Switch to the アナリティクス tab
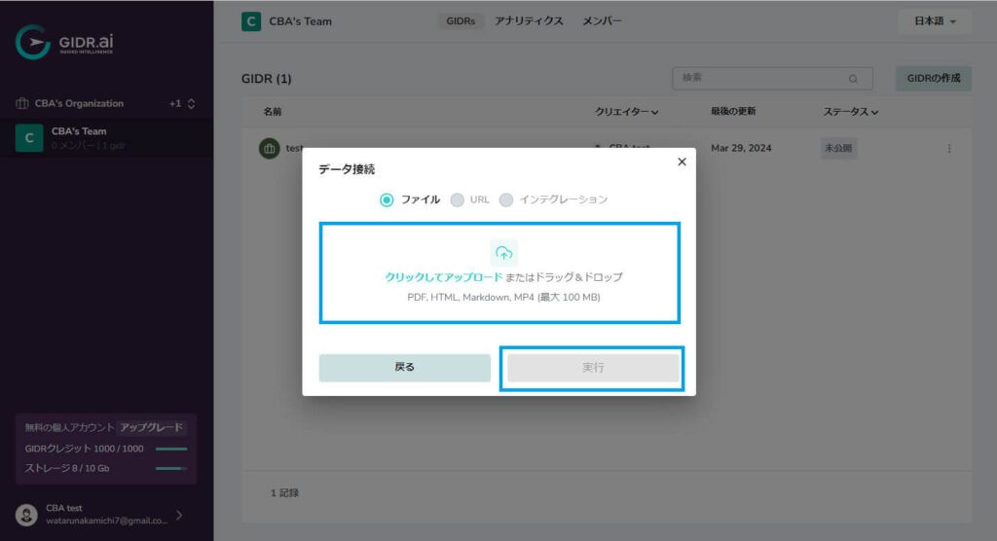This screenshot has width=997, height=541. click(x=529, y=21)
